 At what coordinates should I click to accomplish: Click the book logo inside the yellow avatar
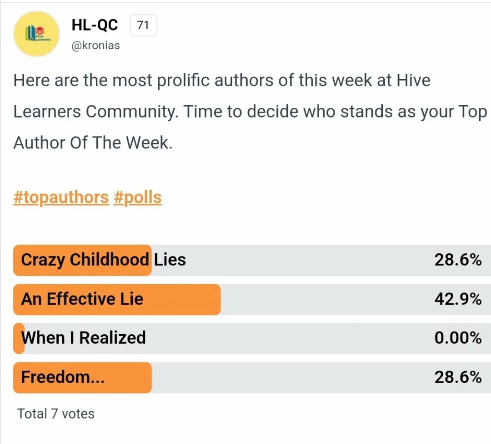[37, 34]
